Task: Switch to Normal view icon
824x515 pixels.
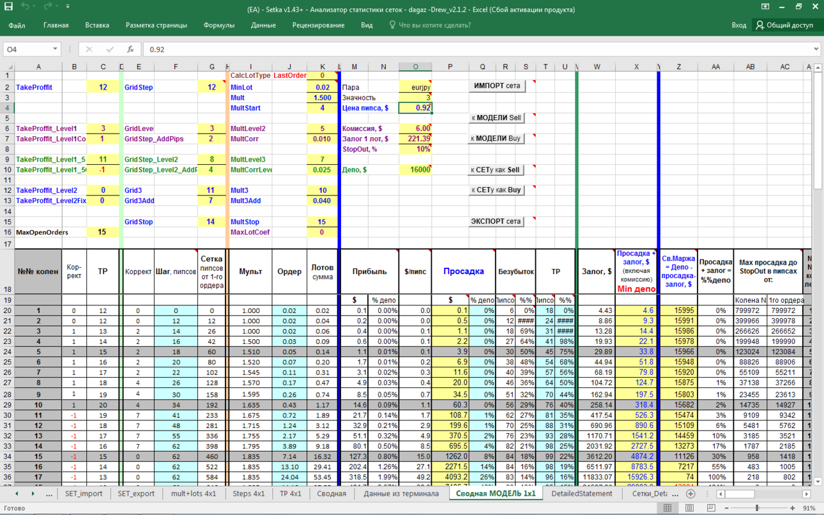Action: coord(668,508)
